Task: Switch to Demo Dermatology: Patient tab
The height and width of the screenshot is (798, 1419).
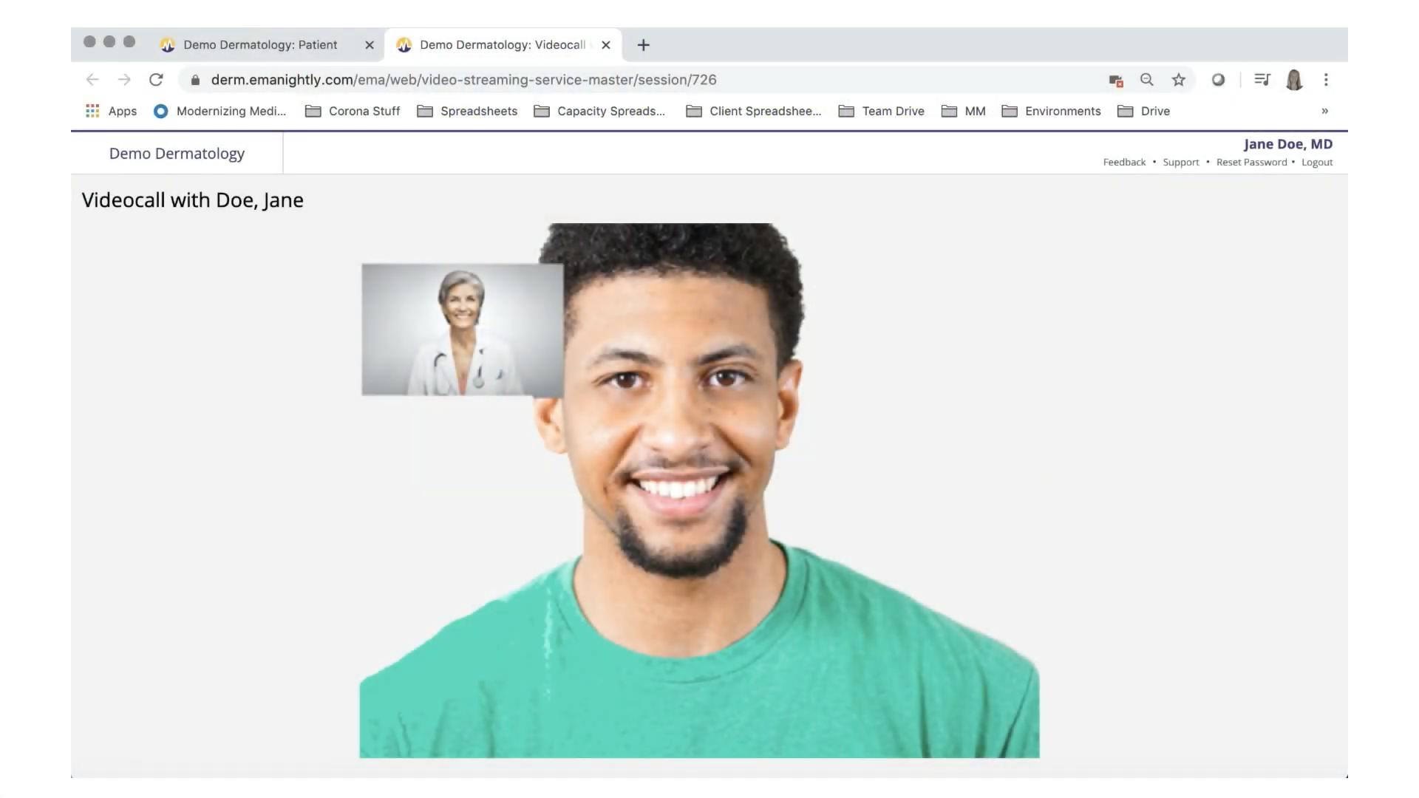Action: [260, 45]
